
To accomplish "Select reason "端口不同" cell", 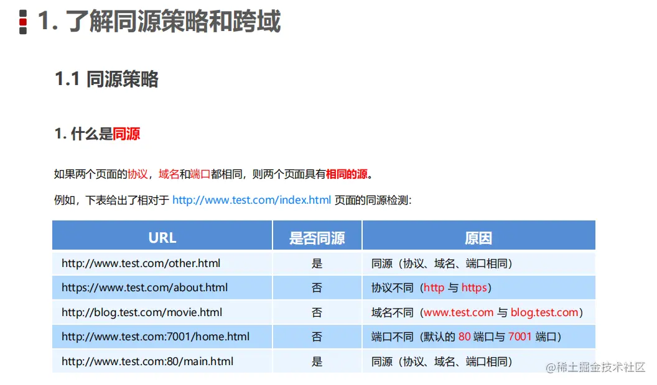I will pos(478,337).
